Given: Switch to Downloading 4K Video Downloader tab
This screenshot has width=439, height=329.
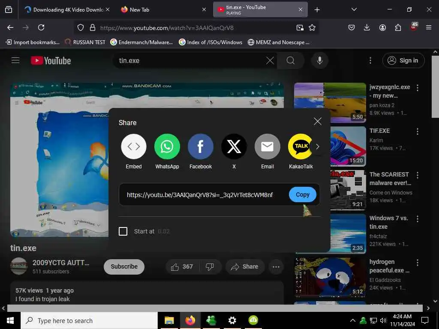Looking at the screenshot, I should tap(66, 10).
